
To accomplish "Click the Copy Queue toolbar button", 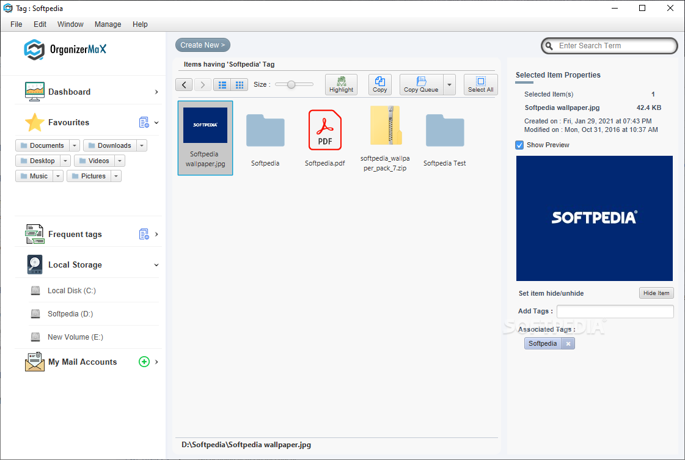I will click(x=421, y=84).
